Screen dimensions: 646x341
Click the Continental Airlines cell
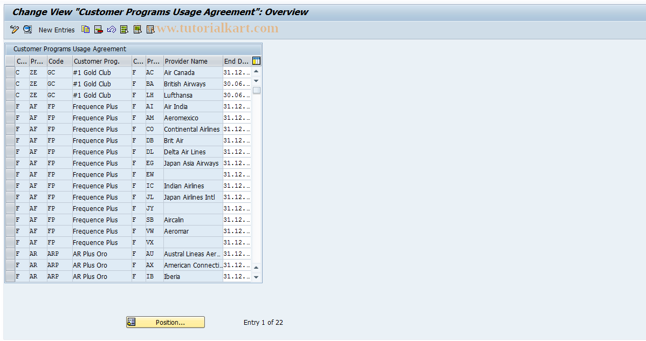(193, 129)
